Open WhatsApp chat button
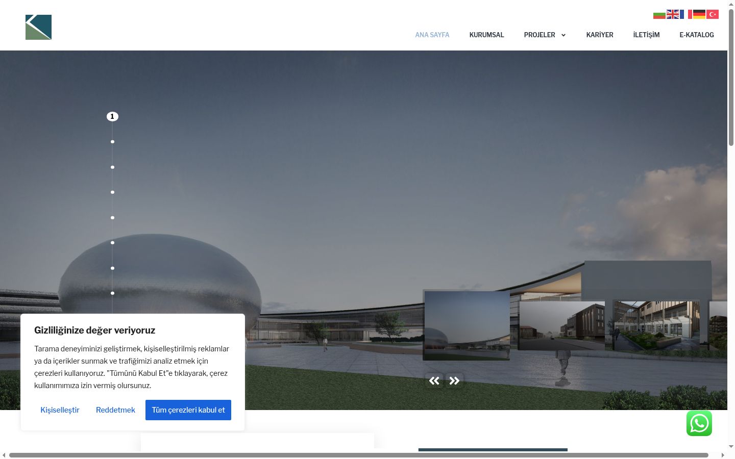 point(699,423)
